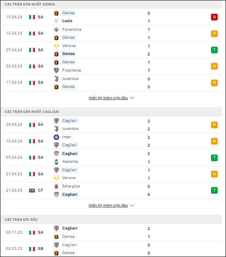Click green T badge for Verona-Genoa match
226x257 pixels.
coord(214,50)
